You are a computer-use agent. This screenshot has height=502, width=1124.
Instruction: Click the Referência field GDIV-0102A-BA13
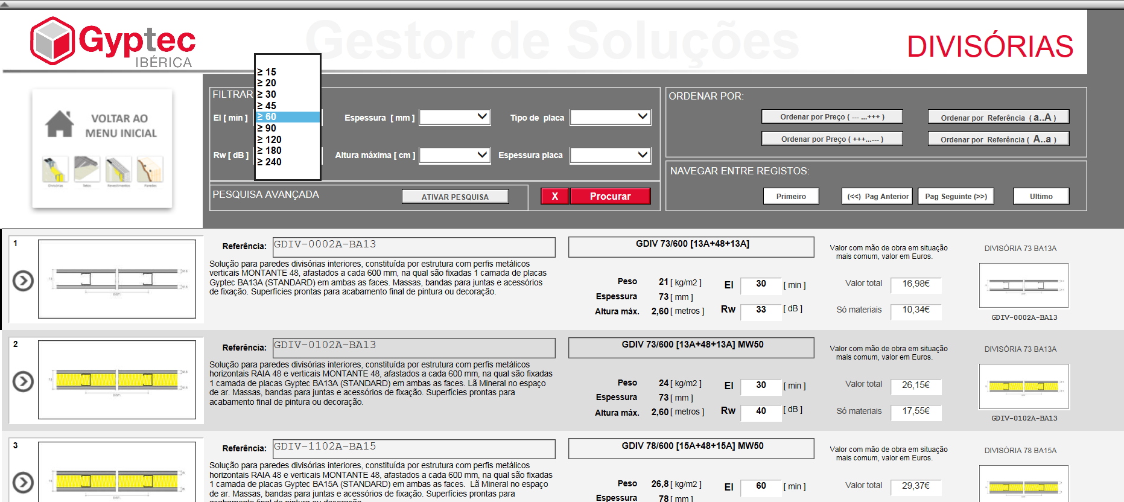coord(414,348)
